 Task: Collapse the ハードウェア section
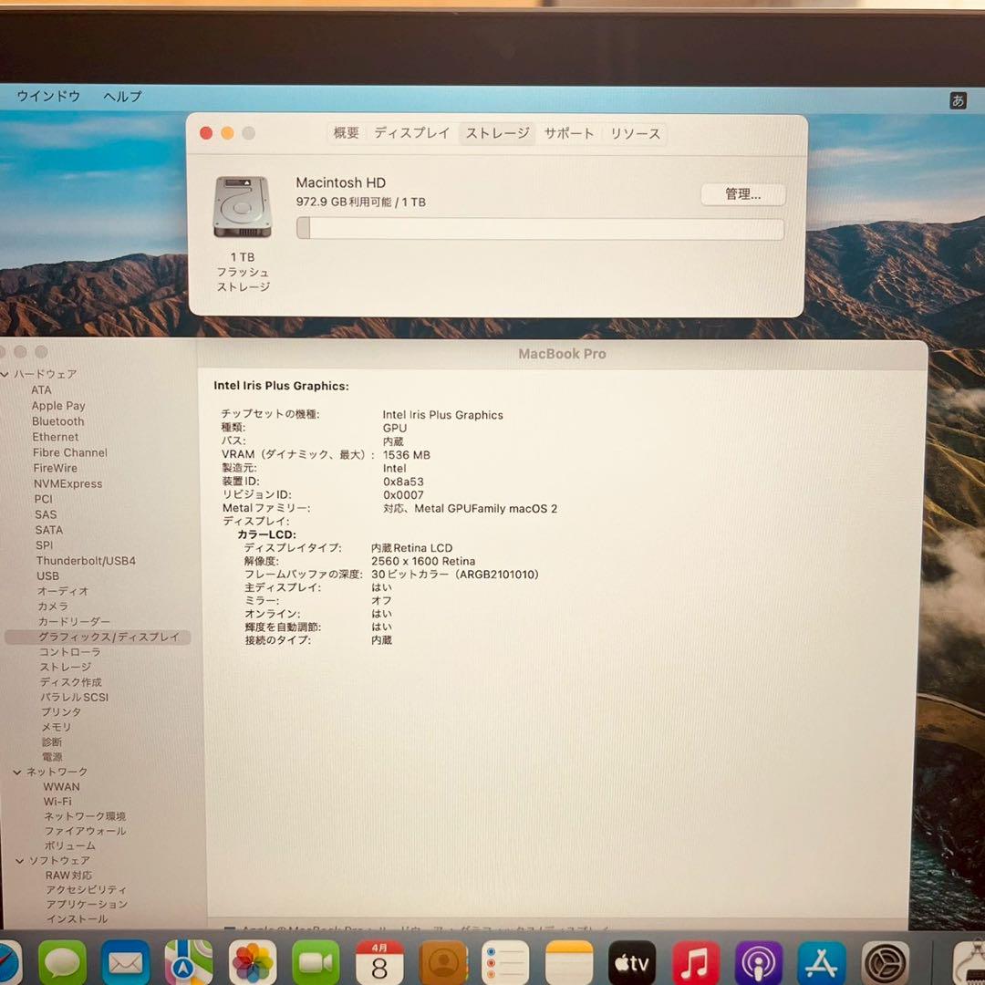click(x=5, y=375)
